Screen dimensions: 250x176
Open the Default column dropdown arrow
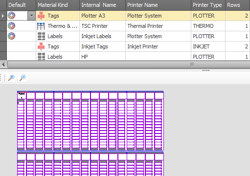point(31,16)
